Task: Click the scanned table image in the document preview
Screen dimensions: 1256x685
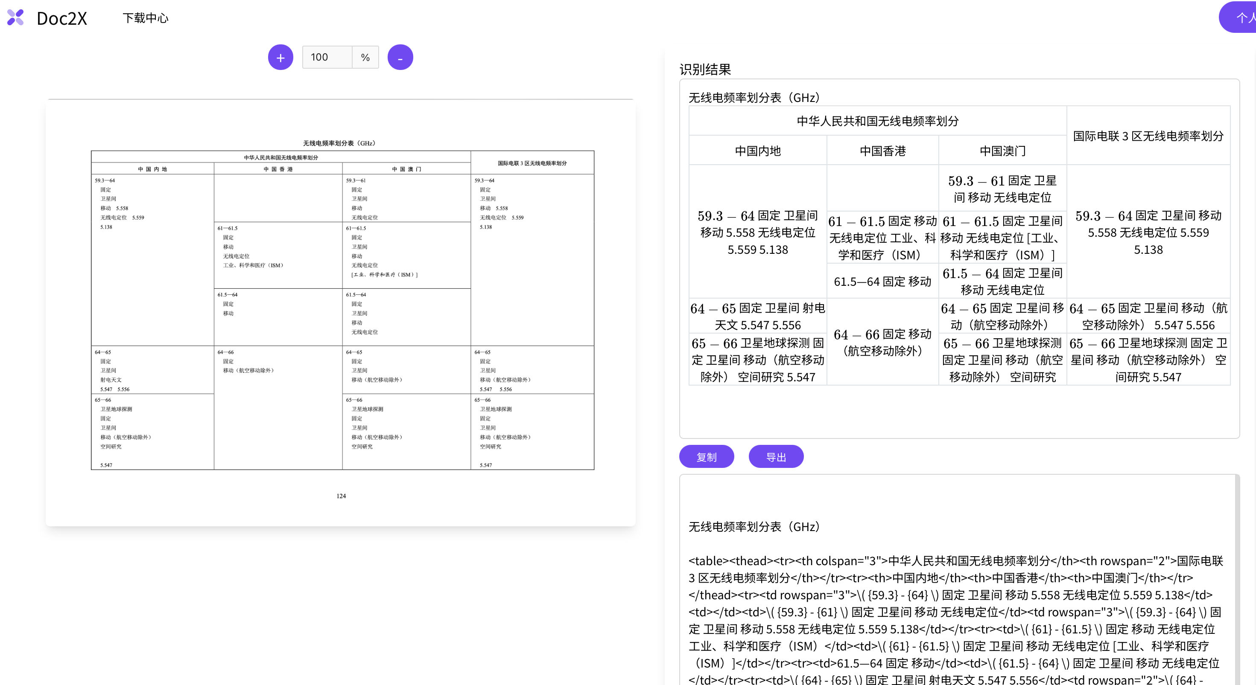Action: (x=342, y=311)
